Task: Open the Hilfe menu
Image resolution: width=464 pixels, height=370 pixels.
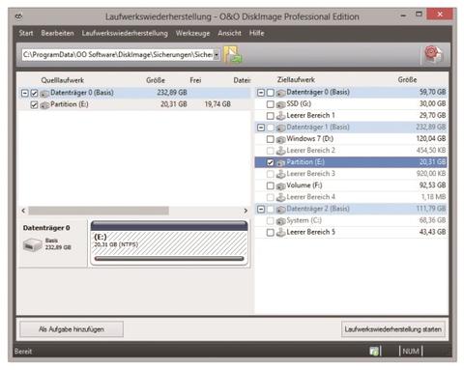Action: (257, 33)
